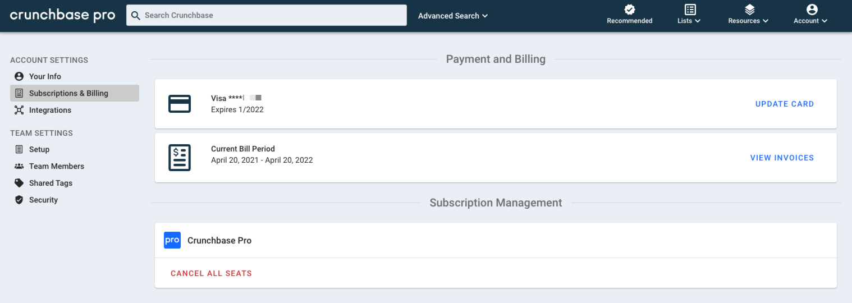Click the View Invoices button
852x303 pixels.
tap(782, 158)
